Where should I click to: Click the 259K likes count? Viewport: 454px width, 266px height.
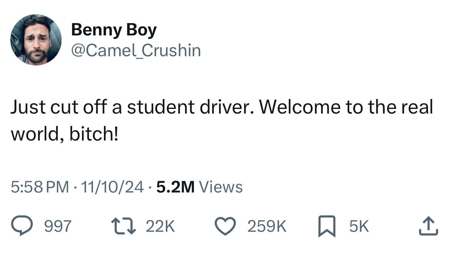(x=267, y=225)
